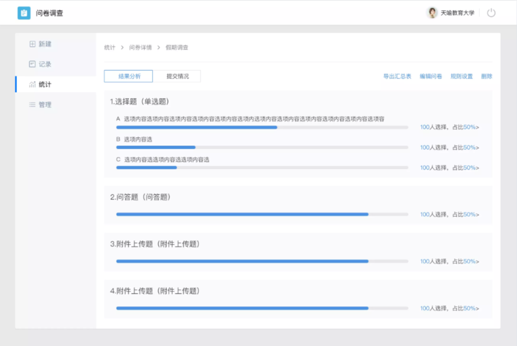Click the 新建 plus icon in sidebar
The image size is (517, 346).
pyautogui.click(x=32, y=44)
